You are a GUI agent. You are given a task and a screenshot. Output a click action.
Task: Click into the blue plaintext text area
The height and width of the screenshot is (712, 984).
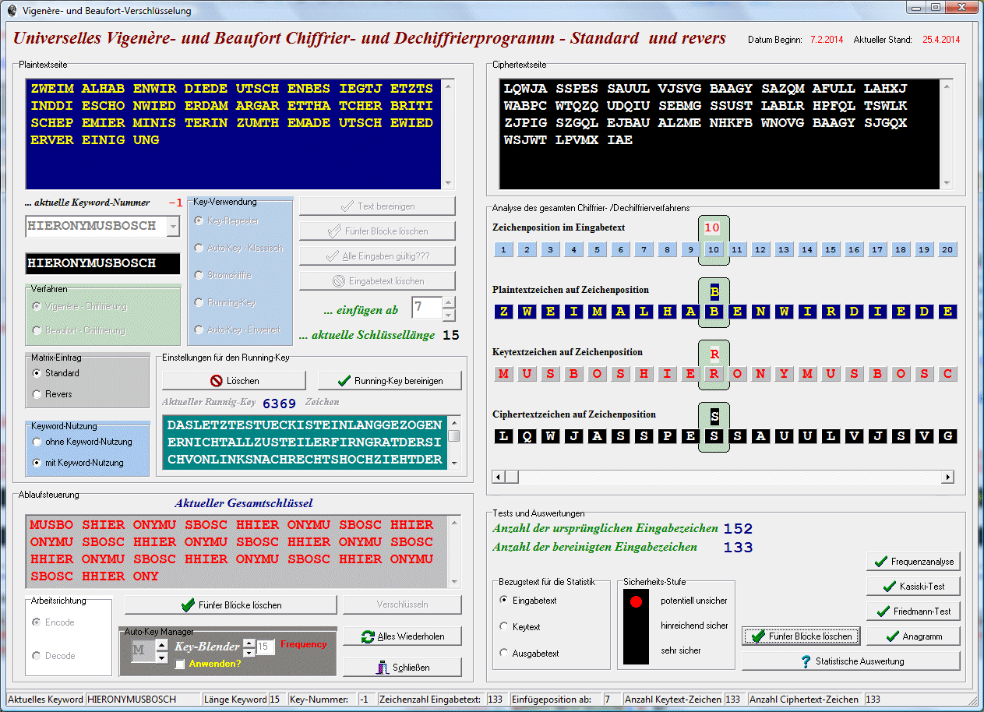click(x=233, y=133)
